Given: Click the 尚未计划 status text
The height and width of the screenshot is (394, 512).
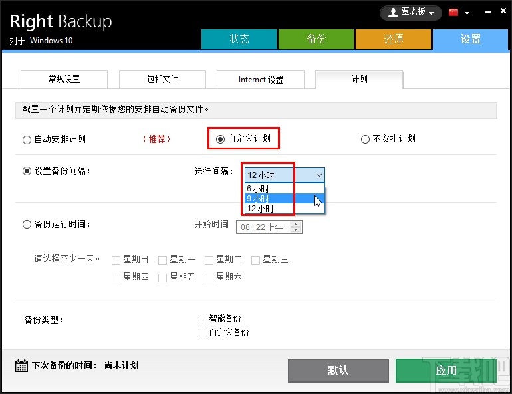Looking at the screenshot, I should (122, 365).
